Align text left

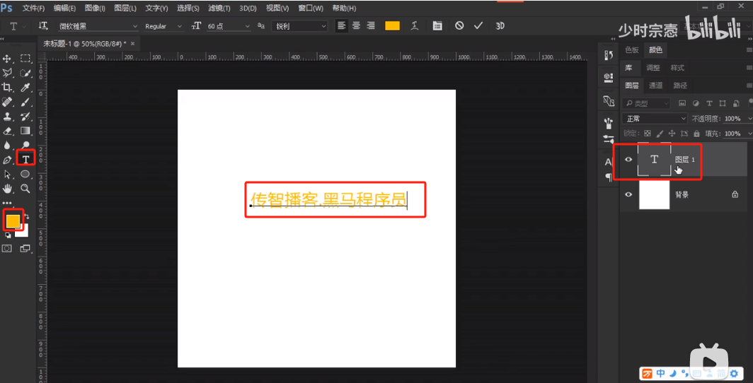tap(341, 26)
